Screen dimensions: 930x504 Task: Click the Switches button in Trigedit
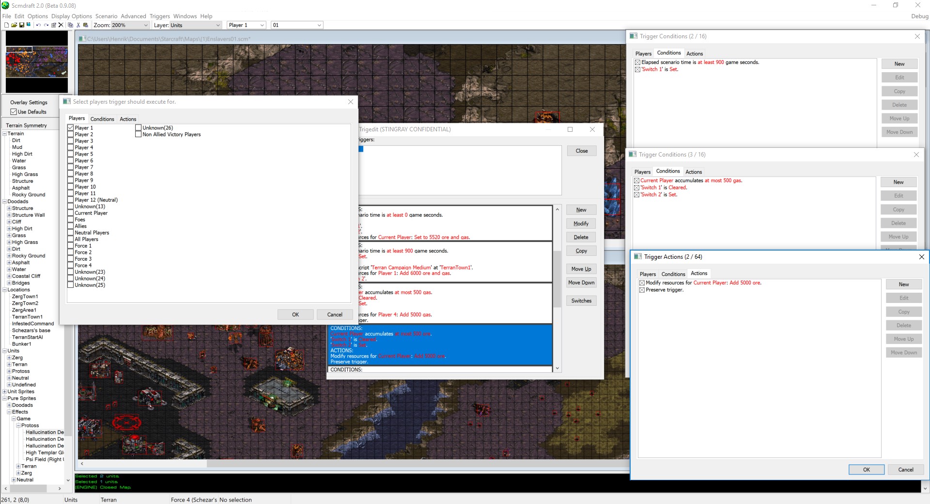point(581,301)
